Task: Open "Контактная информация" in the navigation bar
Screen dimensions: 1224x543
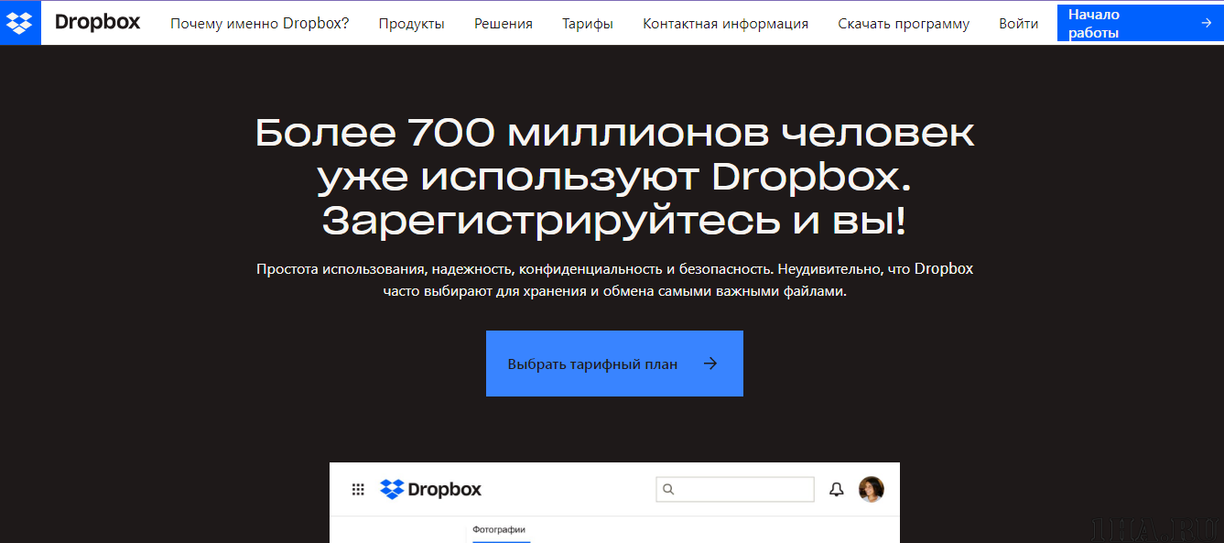Action: pyautogui.click(x=725, y=24)
